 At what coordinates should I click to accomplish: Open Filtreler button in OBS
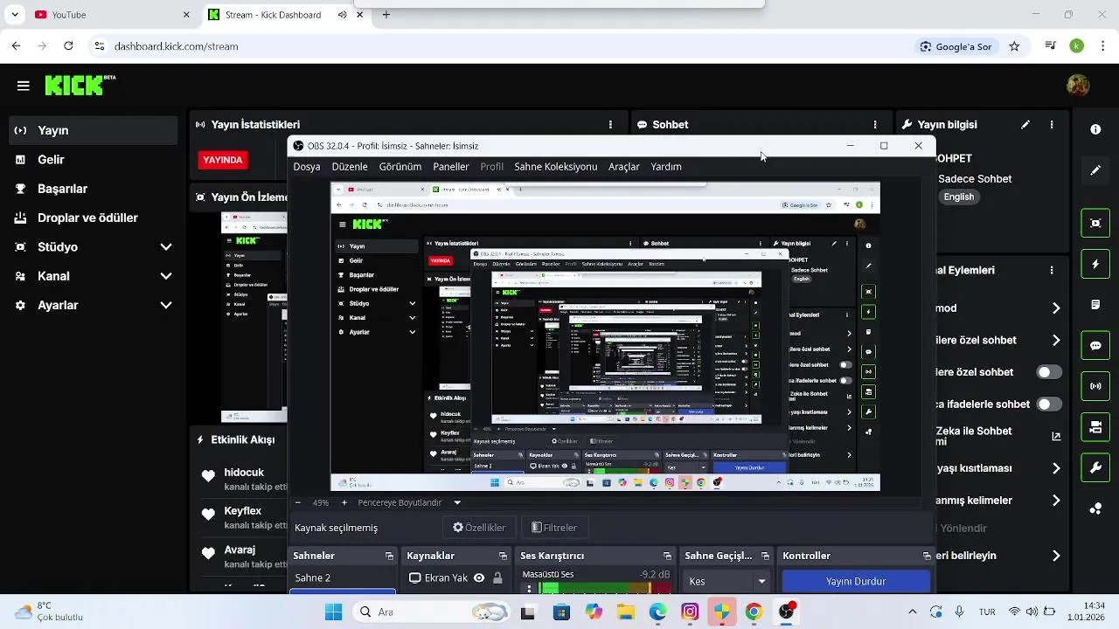coord(555,528)
